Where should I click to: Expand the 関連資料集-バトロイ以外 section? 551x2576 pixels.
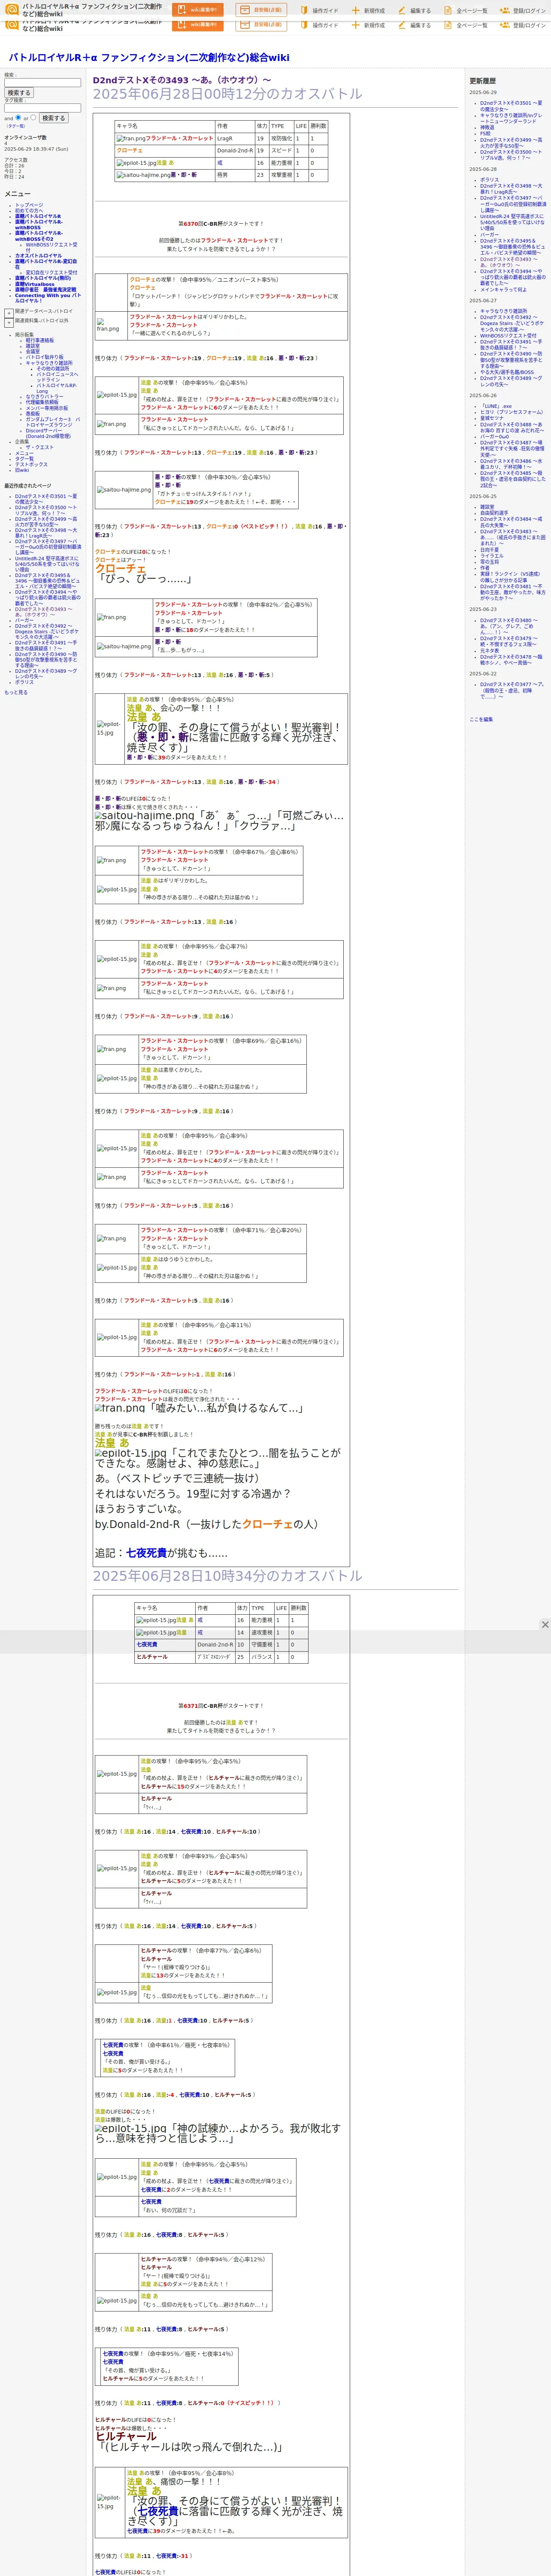pyautogui.click(x=9, y=322)
